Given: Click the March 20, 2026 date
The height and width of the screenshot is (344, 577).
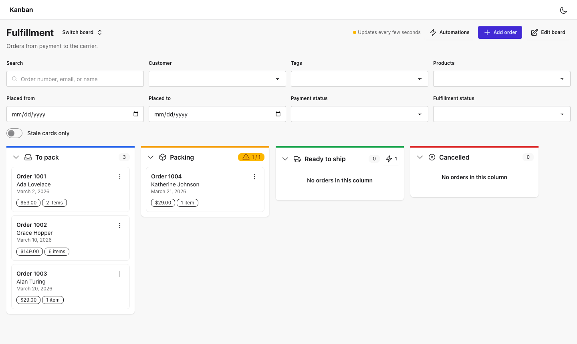Looking at the screenshot, I should [x=34, y=289].
